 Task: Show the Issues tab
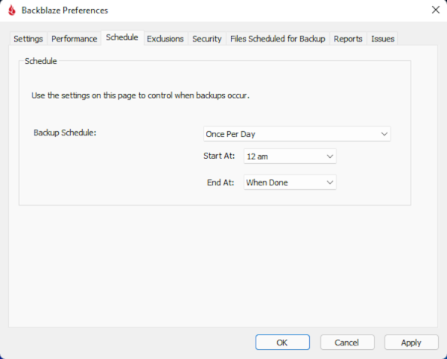click(x=383, y=39)
